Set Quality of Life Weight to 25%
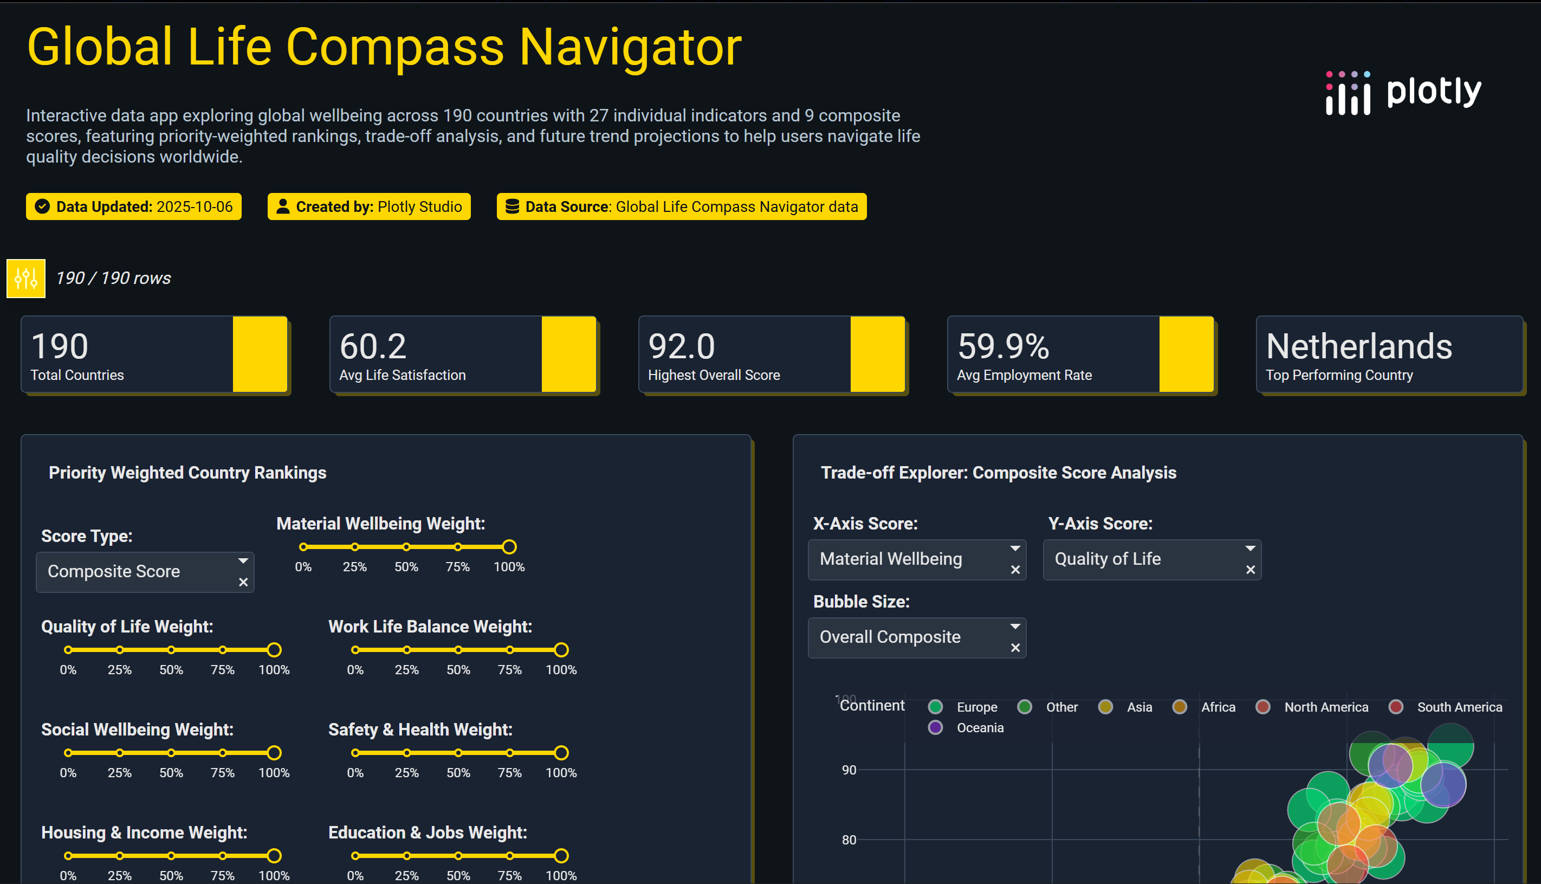 pos(120,650)
